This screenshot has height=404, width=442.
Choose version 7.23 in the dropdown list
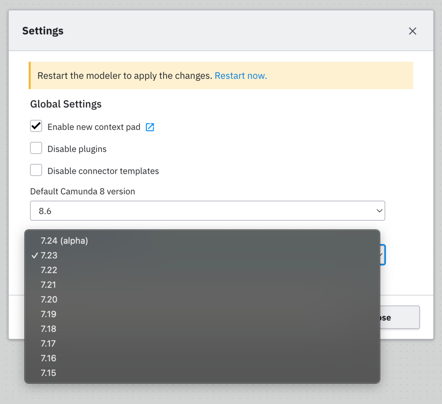pos(202,255)
